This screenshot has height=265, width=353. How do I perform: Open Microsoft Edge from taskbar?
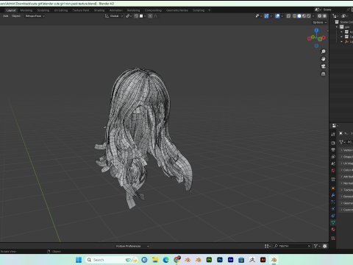pos(166,260)
